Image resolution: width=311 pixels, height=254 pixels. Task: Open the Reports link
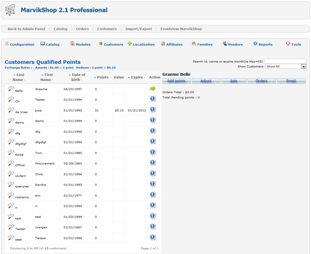(x=265, y=44)
